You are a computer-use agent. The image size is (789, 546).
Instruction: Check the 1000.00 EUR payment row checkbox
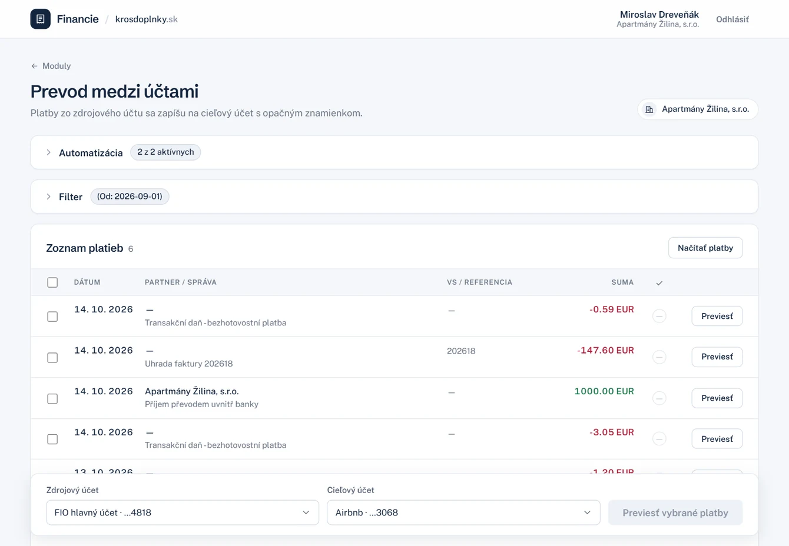(52, 399)
